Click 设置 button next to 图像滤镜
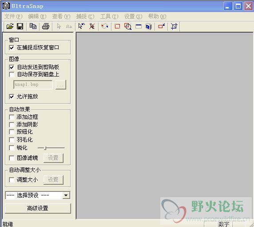Screen dimensions: 254x227 click(53, 158)
